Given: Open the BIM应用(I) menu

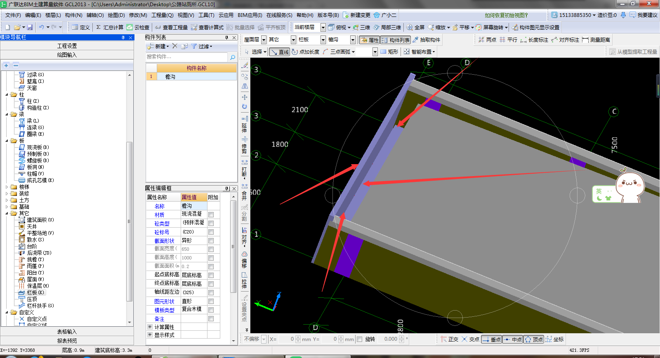Looking at the screenshot, I should point(250,15).
